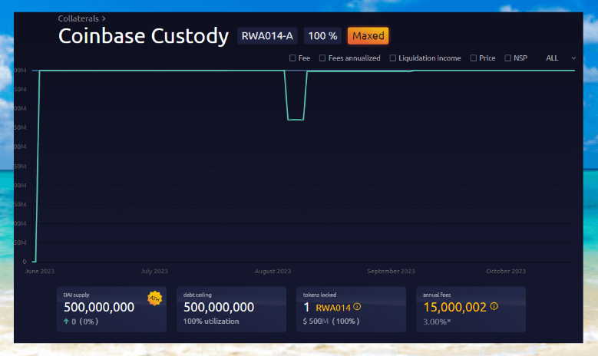Click the info icon beside annual fees value
Image resolution: width=598 pixels, height=356 pixels.
click(494, 306)
